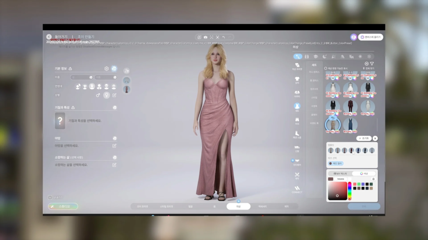
Task: Select the male gender symbol
Action: point(98,95)
